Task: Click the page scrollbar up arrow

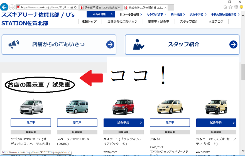Action: [243, 15]
